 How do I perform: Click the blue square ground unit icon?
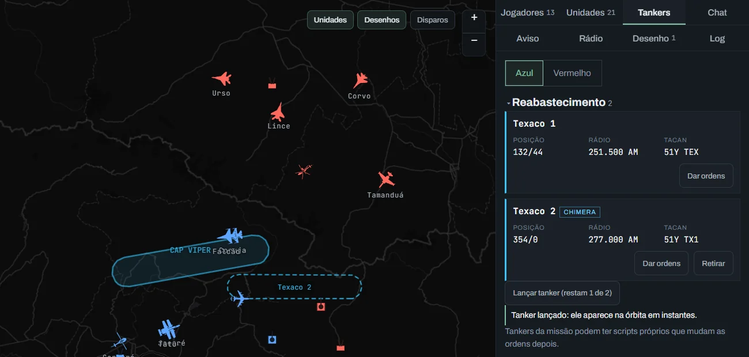point(272,340)
